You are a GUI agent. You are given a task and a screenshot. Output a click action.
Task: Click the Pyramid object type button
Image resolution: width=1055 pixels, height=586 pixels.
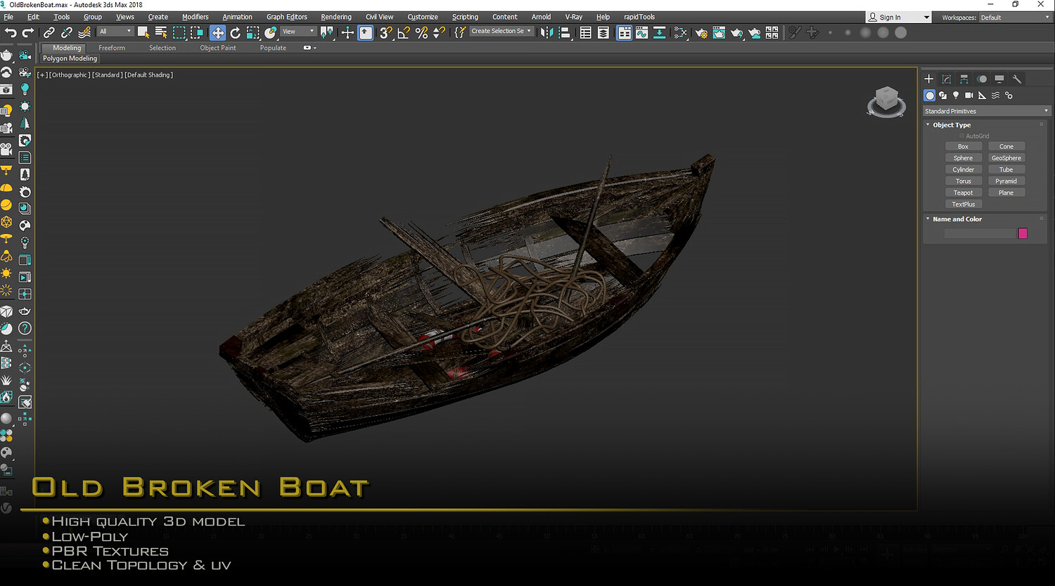[1006, 181]
